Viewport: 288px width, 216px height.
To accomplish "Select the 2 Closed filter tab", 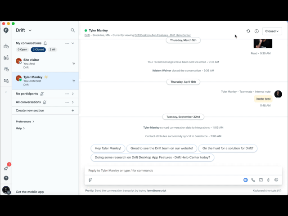I will (38, 49).
